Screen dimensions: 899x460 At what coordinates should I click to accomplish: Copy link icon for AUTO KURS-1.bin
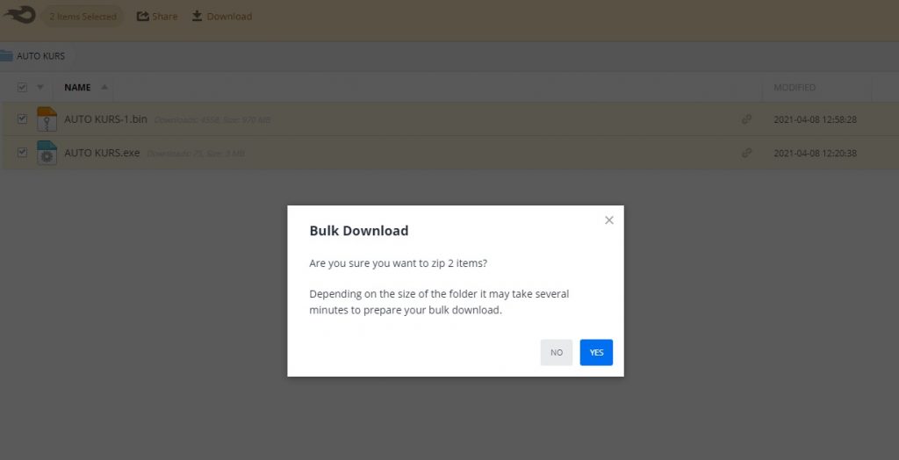[x=746, y=119]
